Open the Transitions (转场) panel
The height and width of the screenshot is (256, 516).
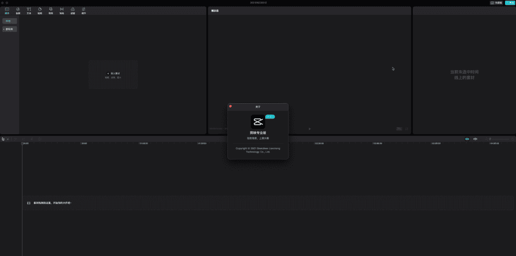tap(62, 11)
